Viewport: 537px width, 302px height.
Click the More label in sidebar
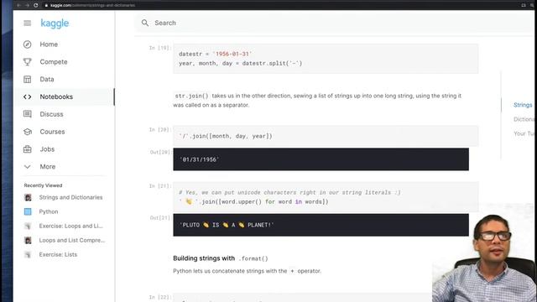click(x=48, y=166)
